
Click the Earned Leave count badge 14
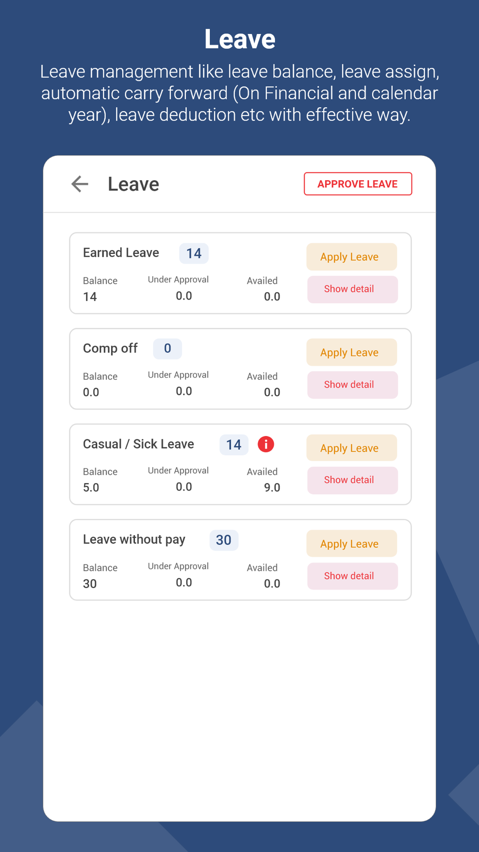(194, 253)
